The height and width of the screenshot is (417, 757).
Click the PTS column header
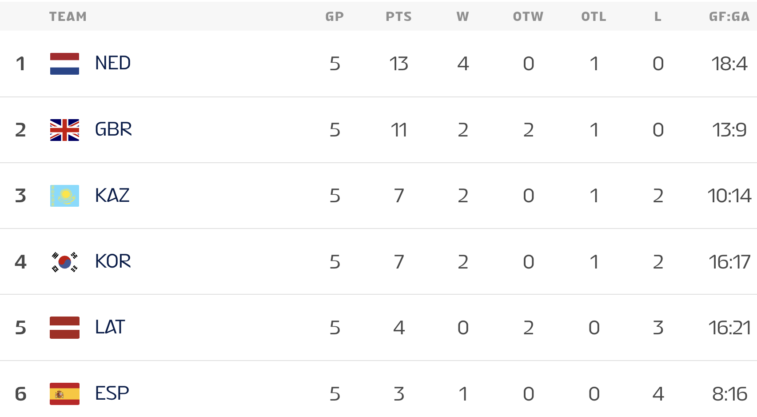398,16
